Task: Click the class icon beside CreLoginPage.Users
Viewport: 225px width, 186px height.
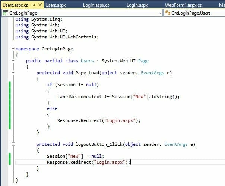Action: (168, 13)
